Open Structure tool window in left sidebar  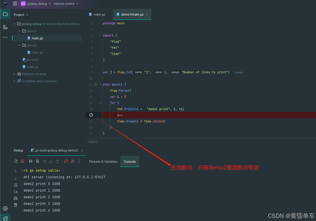[5, 27]
